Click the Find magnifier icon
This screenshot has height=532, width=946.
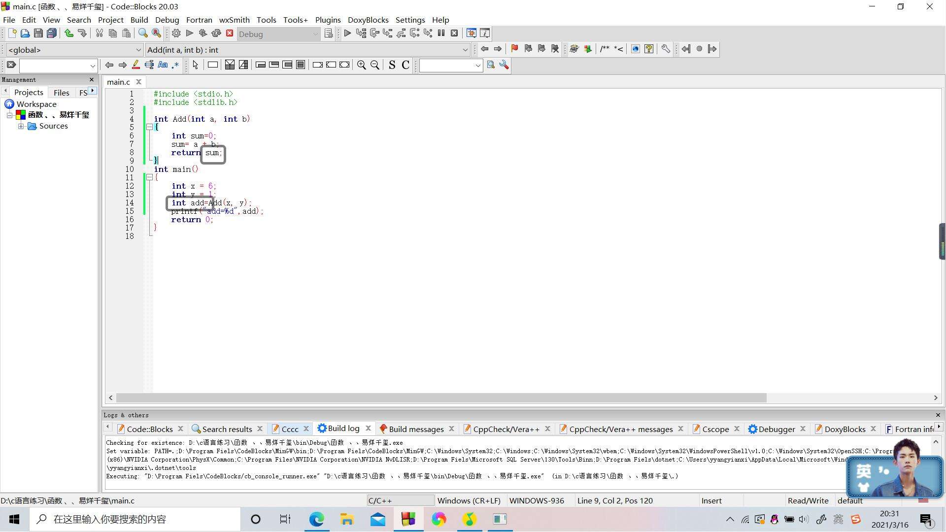point(143,33)
